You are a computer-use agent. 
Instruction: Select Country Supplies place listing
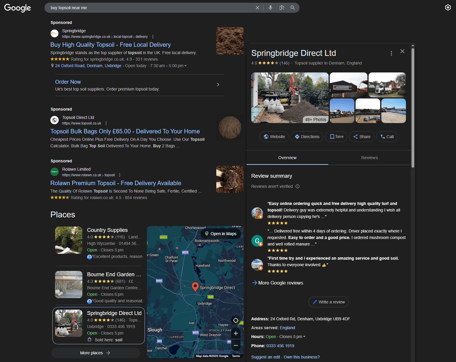[x=99, y=243]
